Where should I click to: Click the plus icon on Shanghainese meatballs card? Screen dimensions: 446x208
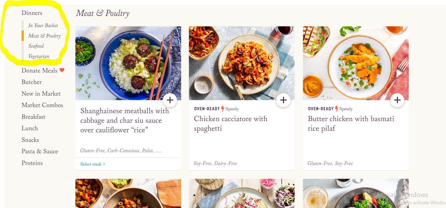coord(170,100)
